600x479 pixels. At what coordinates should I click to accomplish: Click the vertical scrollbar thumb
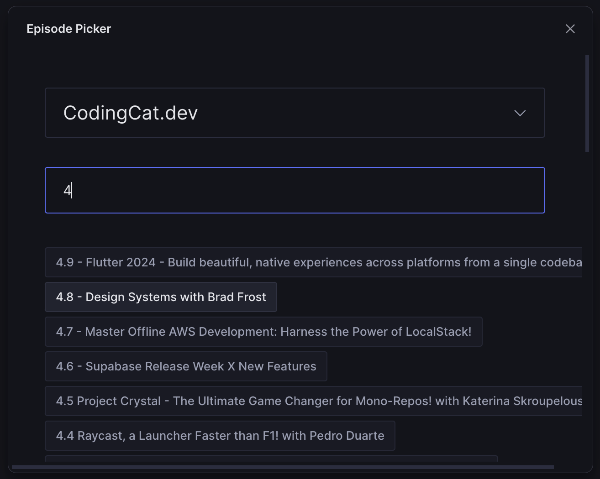coord(587,103)
